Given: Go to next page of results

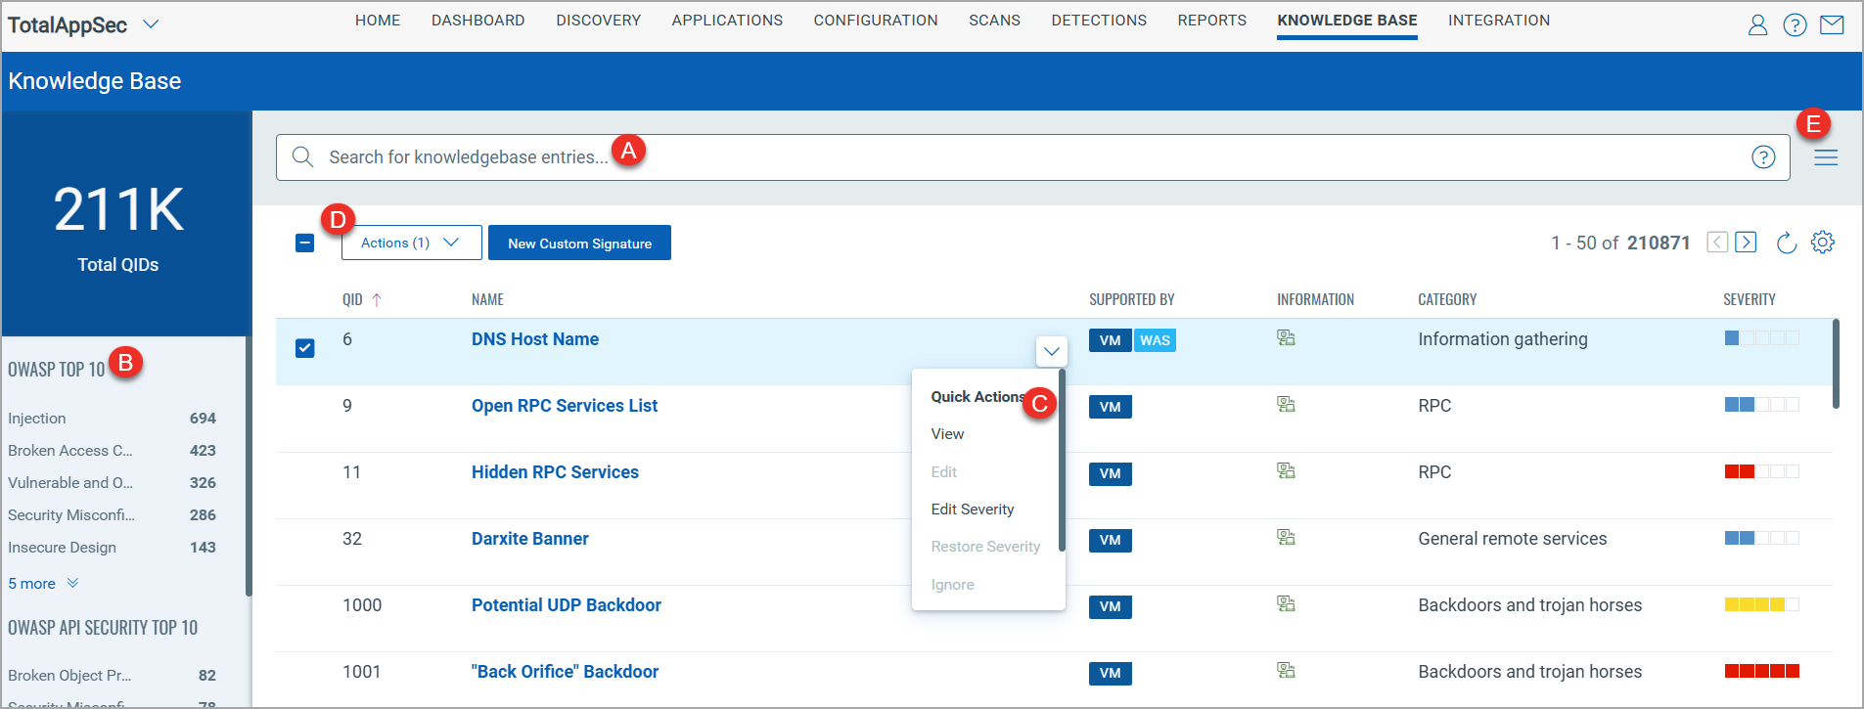Looking at the screenshot, I should (1746, 243).
